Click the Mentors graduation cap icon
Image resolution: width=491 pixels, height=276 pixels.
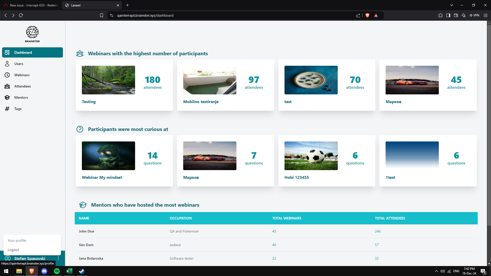[x=7, y=97]
